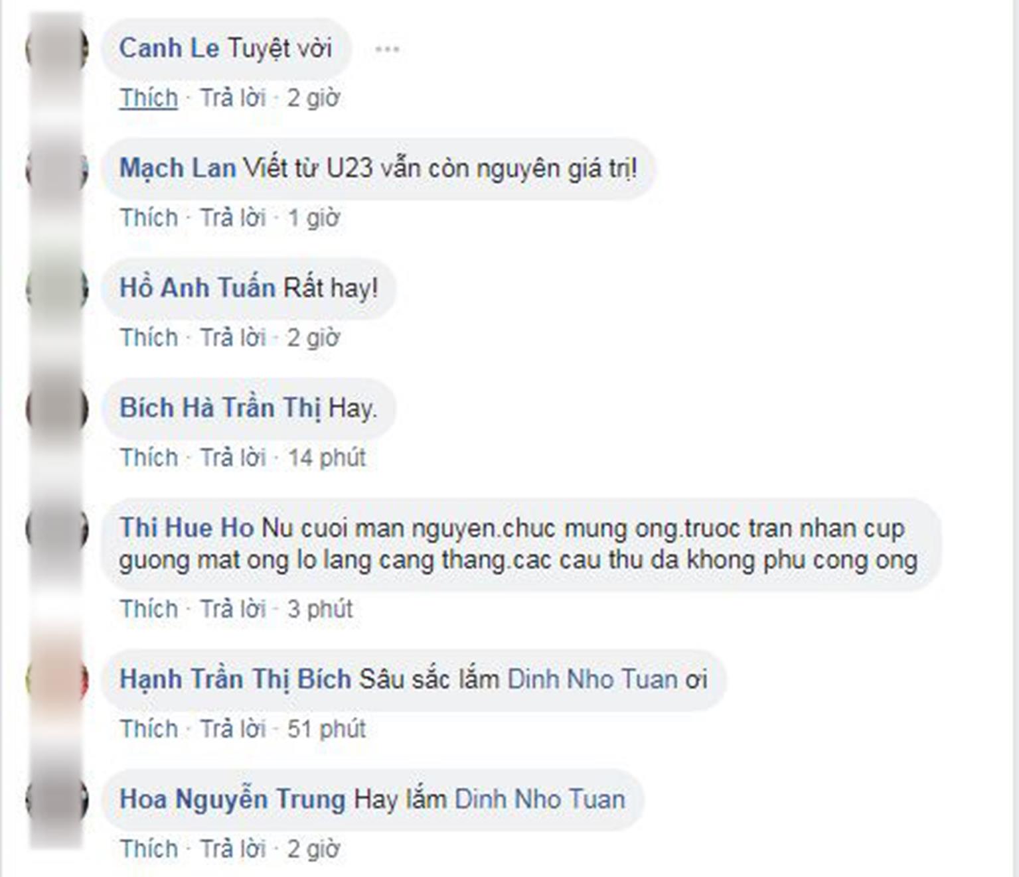Open Mạch Lan's profile name link
The width and height of the screenshot is (1019, 877).
pos(177,168)
